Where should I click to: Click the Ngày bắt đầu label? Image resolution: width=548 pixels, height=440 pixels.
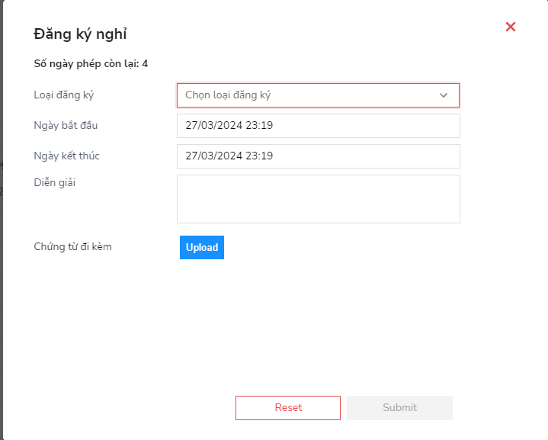(66, 125)
